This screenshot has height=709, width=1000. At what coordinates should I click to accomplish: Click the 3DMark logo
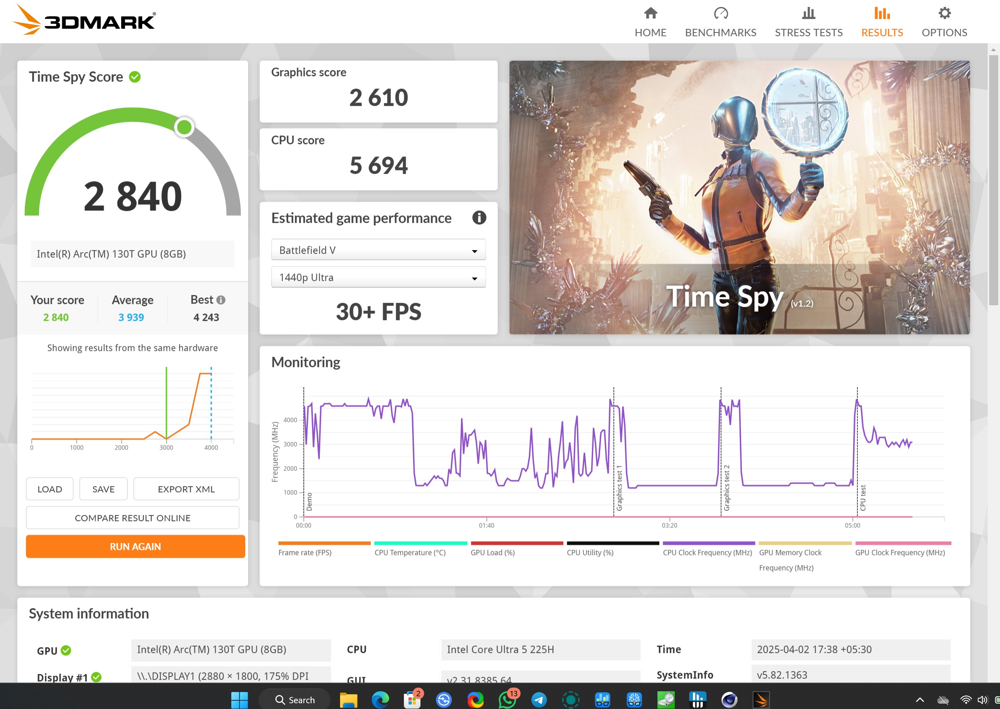coord(84,20)
